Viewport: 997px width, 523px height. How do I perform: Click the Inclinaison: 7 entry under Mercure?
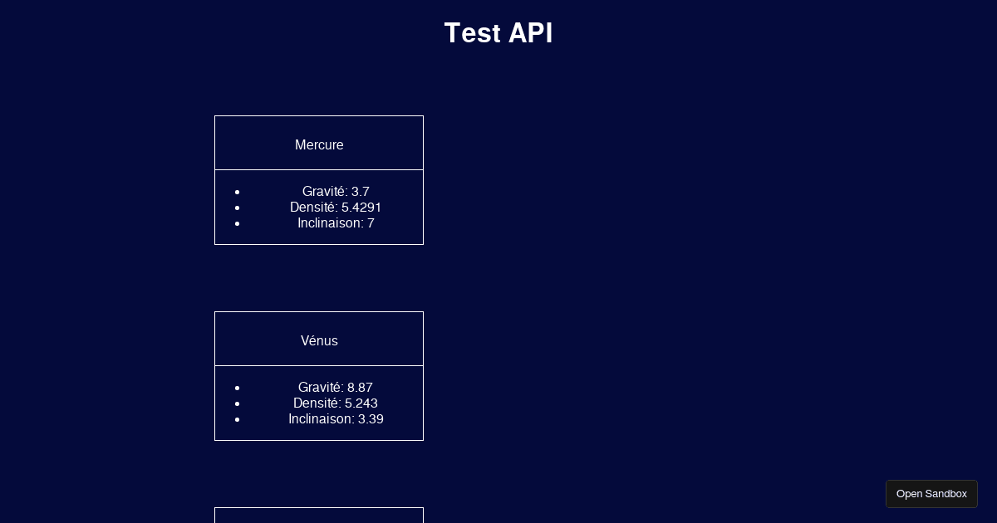(336, 223)
